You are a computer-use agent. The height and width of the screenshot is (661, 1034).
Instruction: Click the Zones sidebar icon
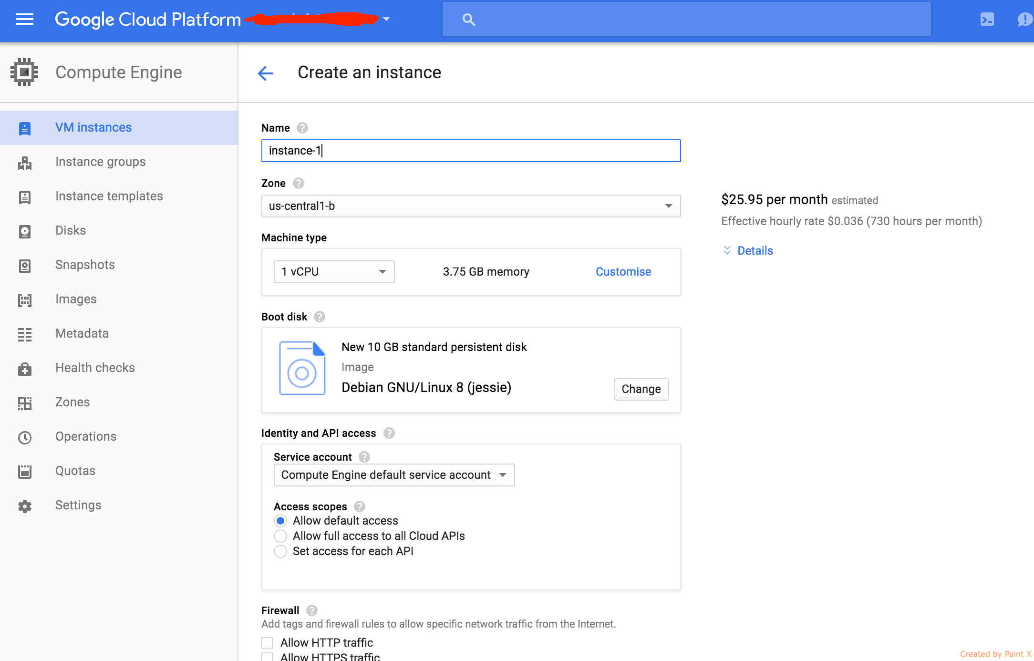[25, 403]
